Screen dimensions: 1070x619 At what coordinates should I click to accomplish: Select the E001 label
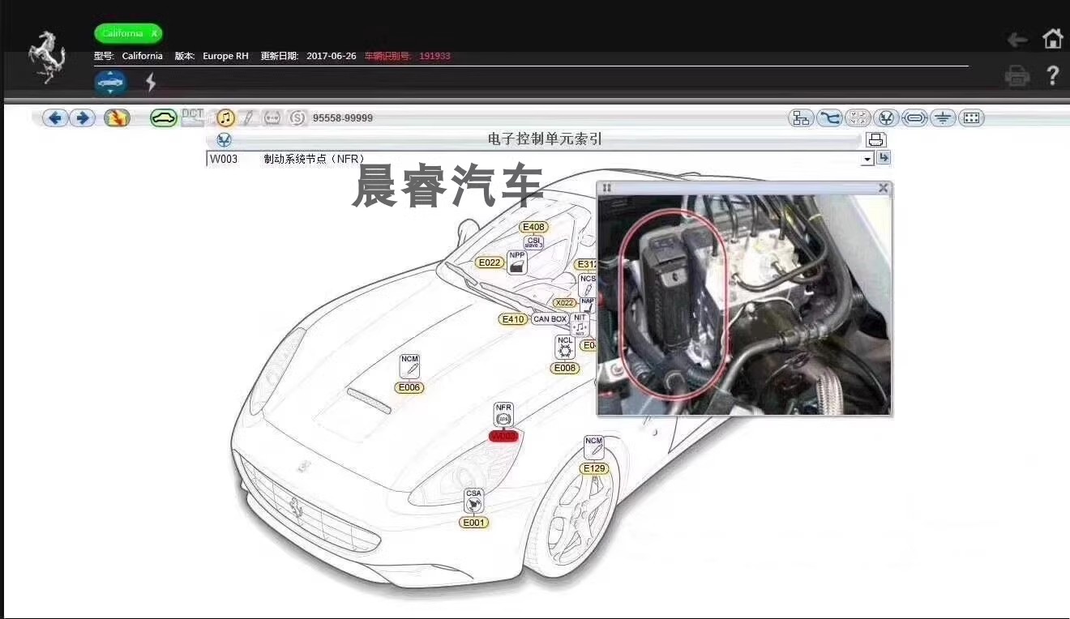coord(473,523)
